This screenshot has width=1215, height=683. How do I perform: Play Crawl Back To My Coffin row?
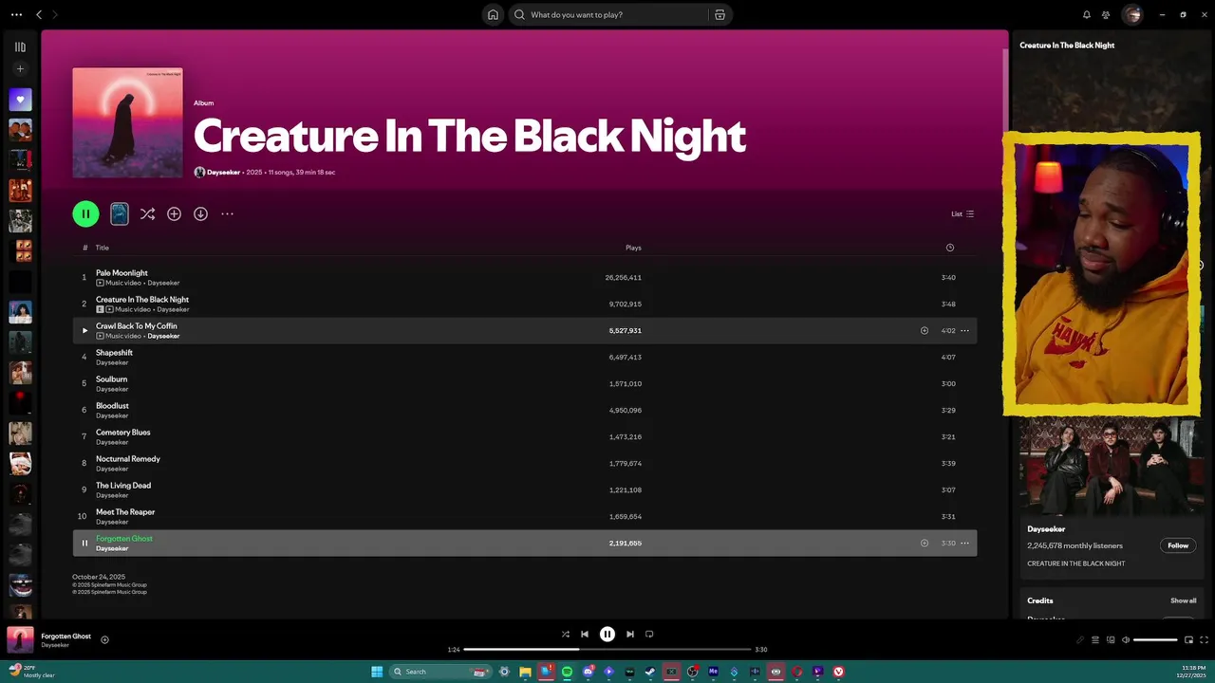click(84, 330)
